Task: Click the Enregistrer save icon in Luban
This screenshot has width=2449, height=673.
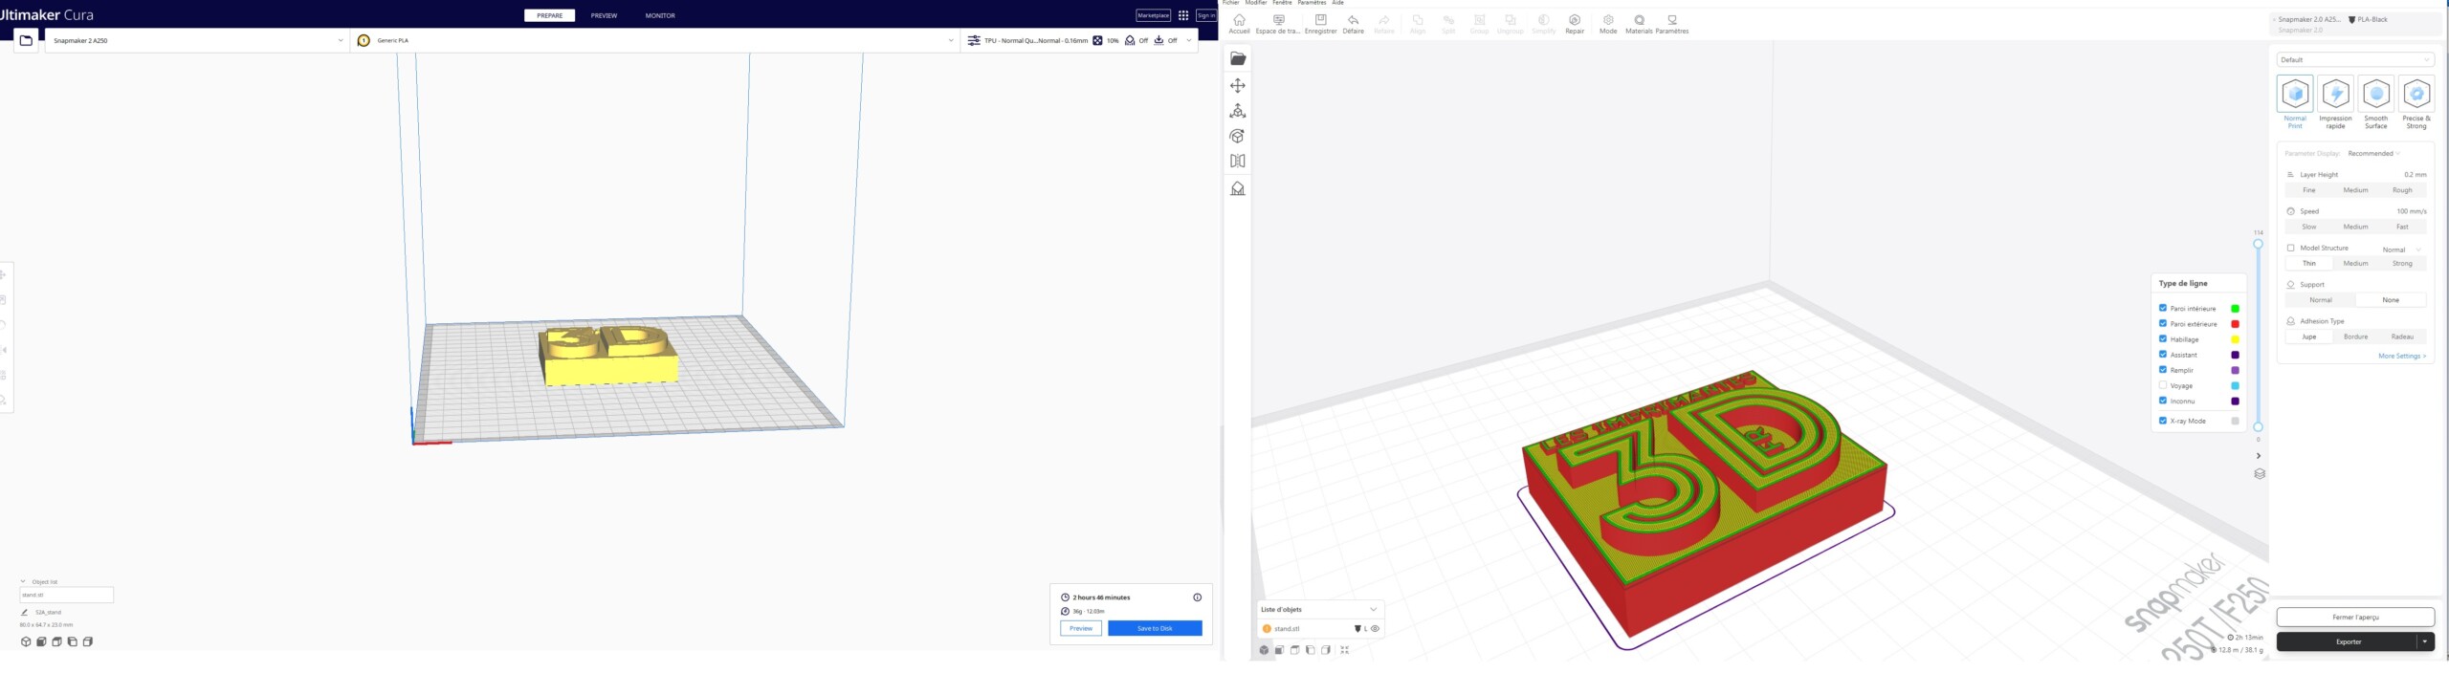Action: pos(1320,20)
